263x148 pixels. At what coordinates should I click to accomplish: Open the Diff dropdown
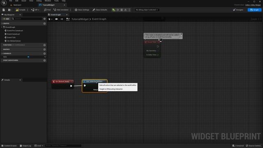(35, 10)
